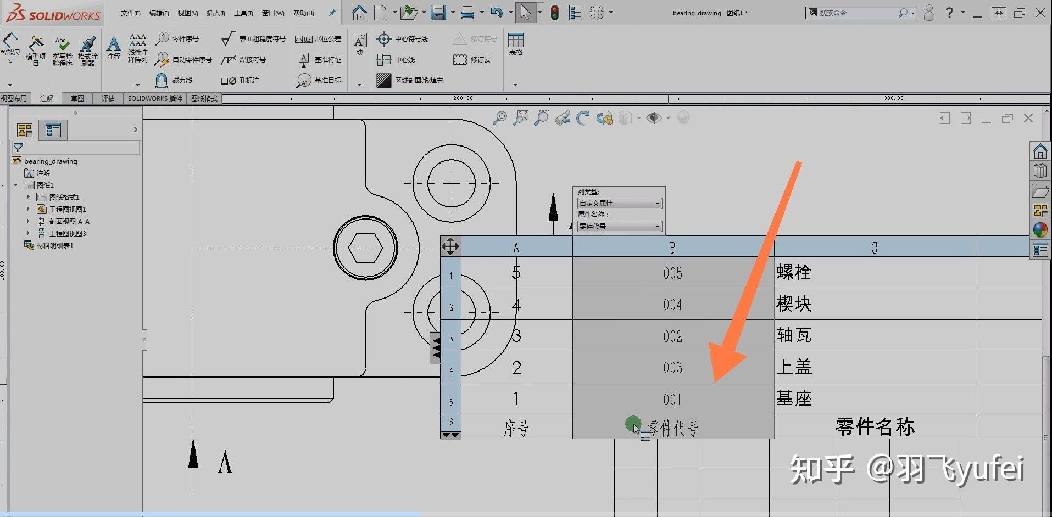Open the dropdown arrow next to Print
This screenshot has width=1052, height=517.
[482, 12]
